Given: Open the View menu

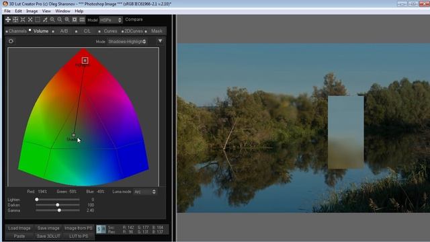Looking at the screenshot, I should [46, 11].
